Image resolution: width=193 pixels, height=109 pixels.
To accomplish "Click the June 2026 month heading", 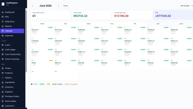I will click(x=46, y=6).
